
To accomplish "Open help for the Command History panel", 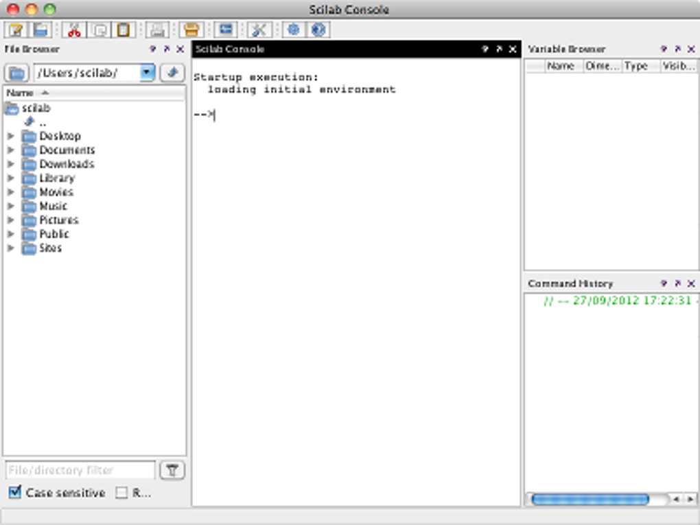I will coord(664,283).
